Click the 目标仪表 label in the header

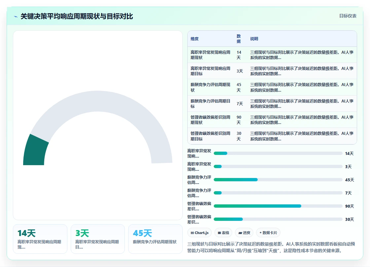348,16
